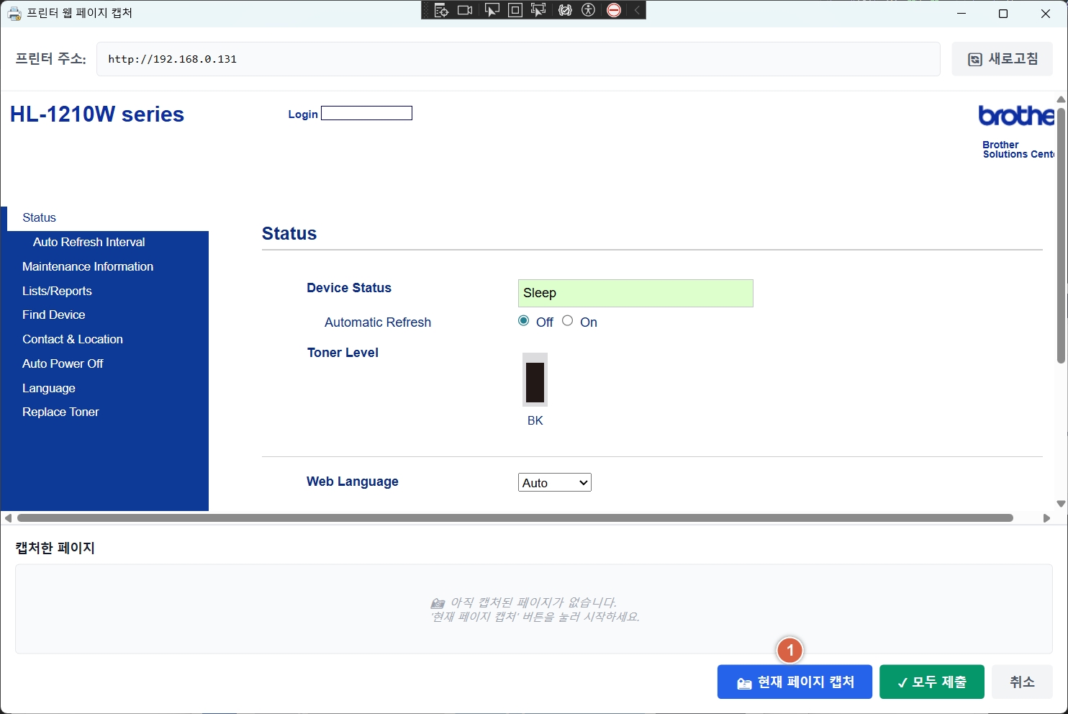Focus the printer address URL field

point(518,59)
